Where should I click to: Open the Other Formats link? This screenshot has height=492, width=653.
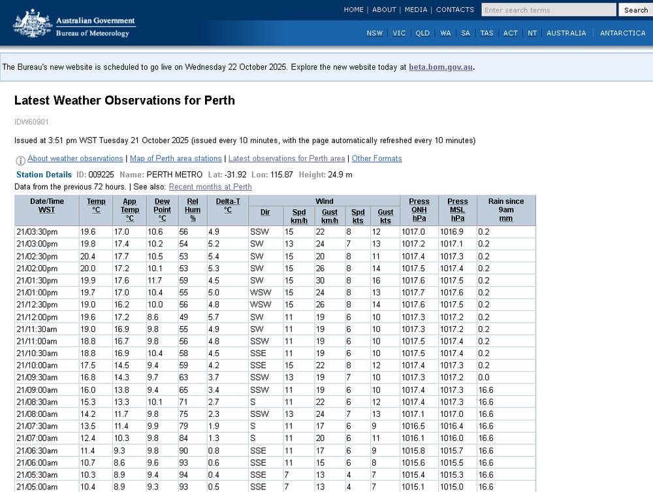[x=377, y=158]
